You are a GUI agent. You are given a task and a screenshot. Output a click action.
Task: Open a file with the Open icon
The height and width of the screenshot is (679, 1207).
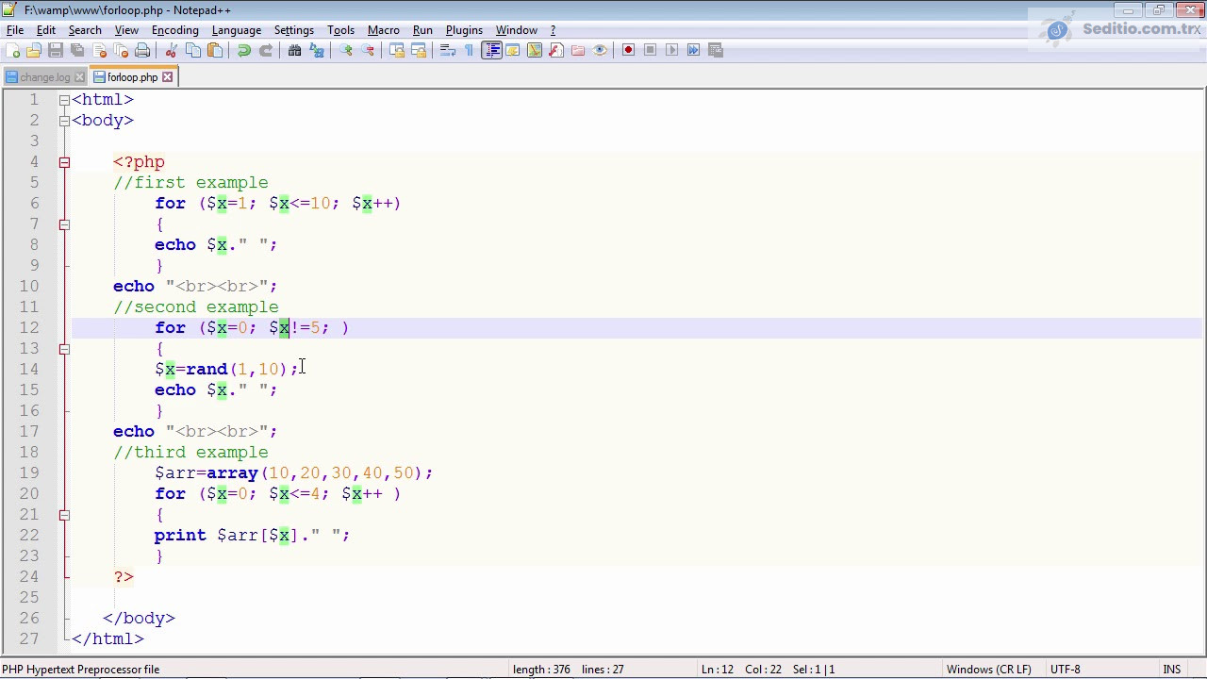pyautogui.click(x=33, y=50)
